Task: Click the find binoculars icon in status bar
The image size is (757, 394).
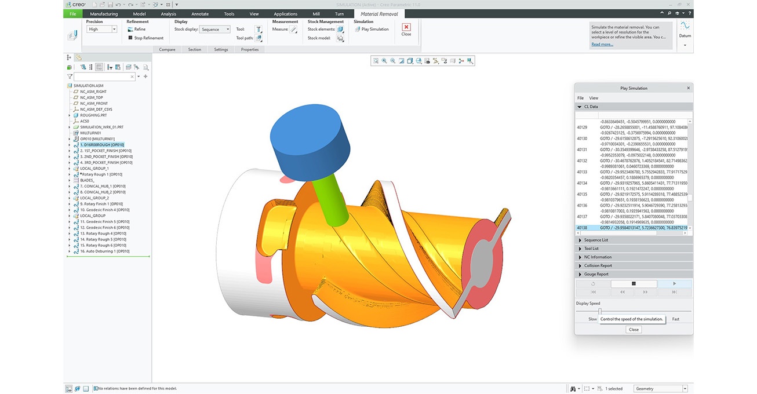Action: point(574,389)
